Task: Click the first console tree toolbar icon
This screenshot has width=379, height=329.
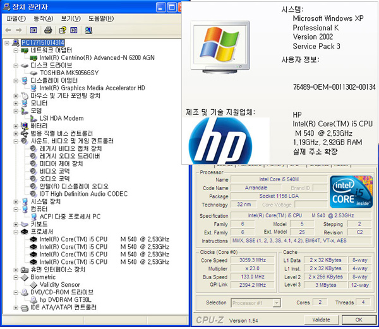Action: (x=33, y=30)
